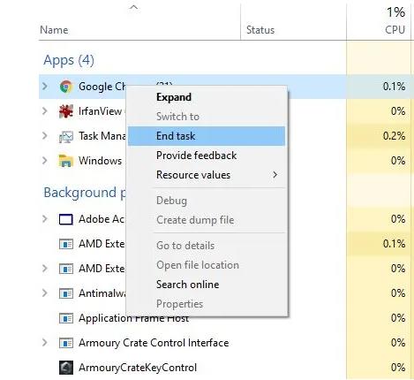Viewport: 414px width, 380px height.
Task: Expand the Adobe Acrobat background process
Action: [x=45, y=219]
